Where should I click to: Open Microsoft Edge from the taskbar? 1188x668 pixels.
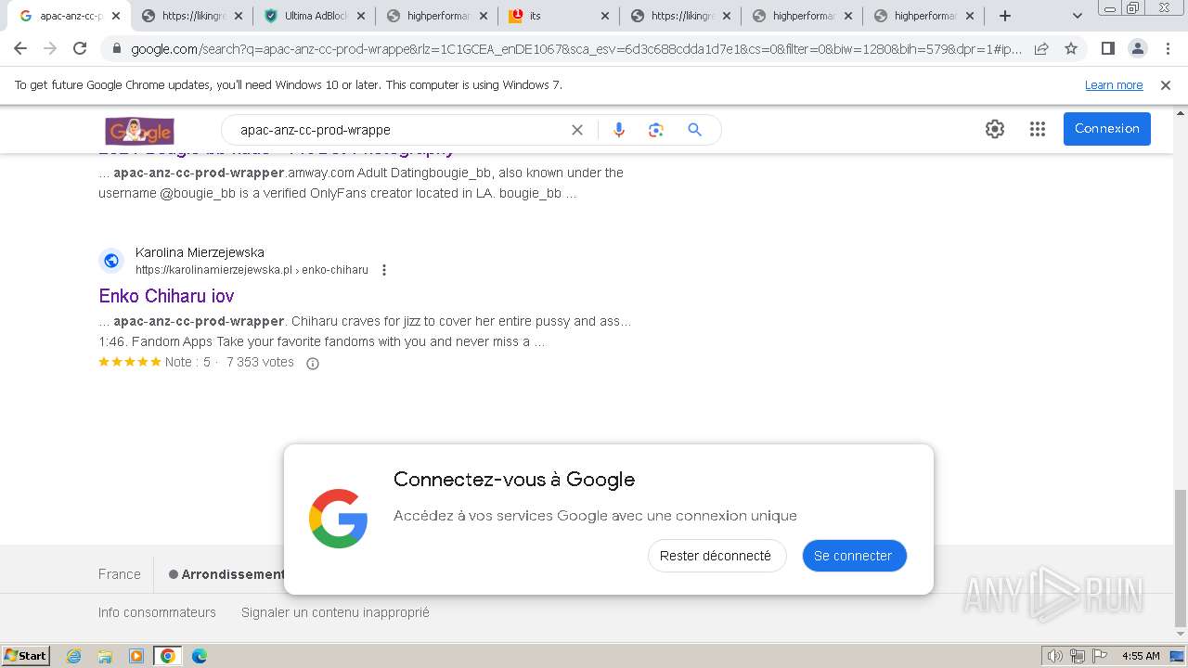click(x=200, y=656)
